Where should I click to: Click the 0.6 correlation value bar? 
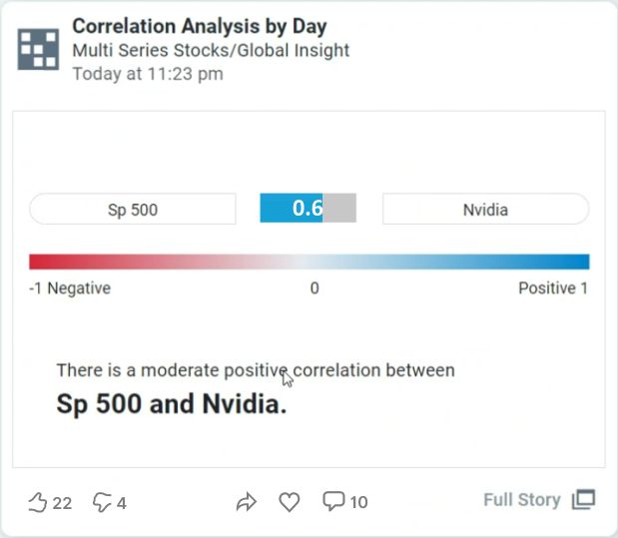(308, 209)
